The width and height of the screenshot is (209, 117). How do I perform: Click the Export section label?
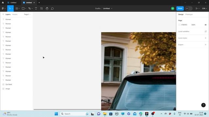coord(181,45)
